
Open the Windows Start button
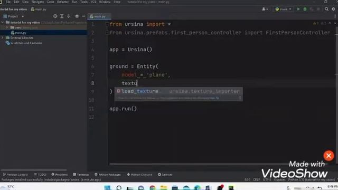pos(107,188)
